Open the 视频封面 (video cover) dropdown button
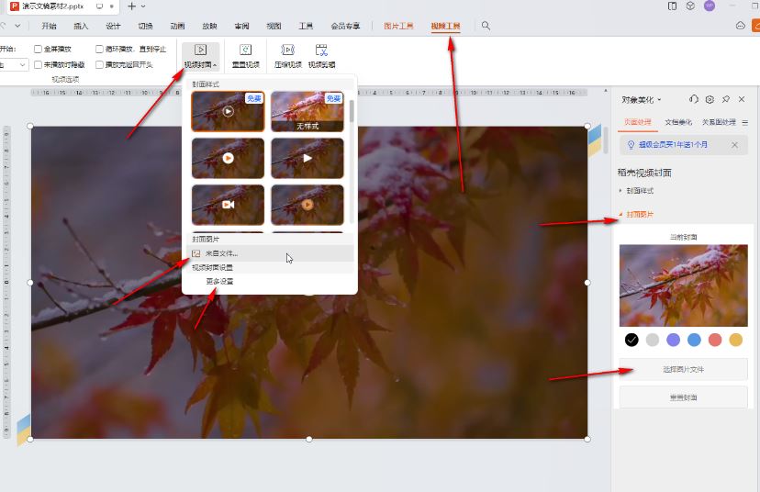760x492 pixels. coord(200,55)
